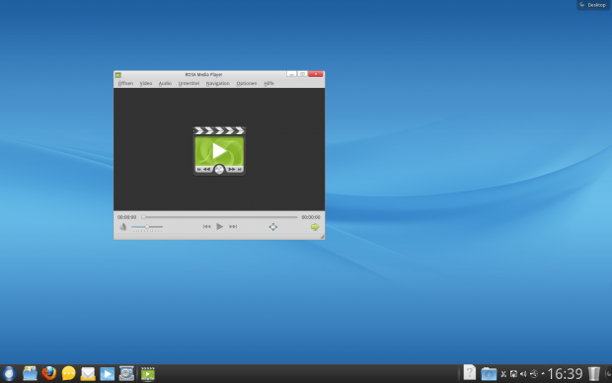
Task: Start playback with the play button
Action: click(220, 226)
